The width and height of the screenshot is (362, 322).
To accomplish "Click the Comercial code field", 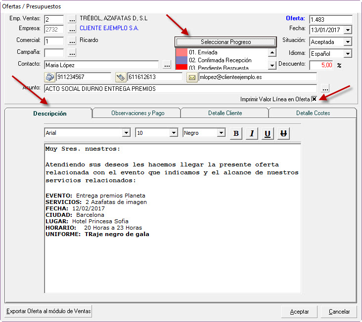I will tap(54, 41).
